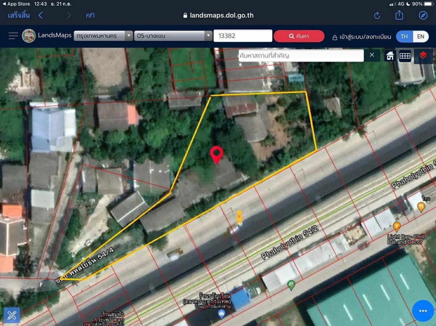Switch language to TH
Image resolution: width=436 pixels, height=326 pixels.
click(x=404, y=36)
